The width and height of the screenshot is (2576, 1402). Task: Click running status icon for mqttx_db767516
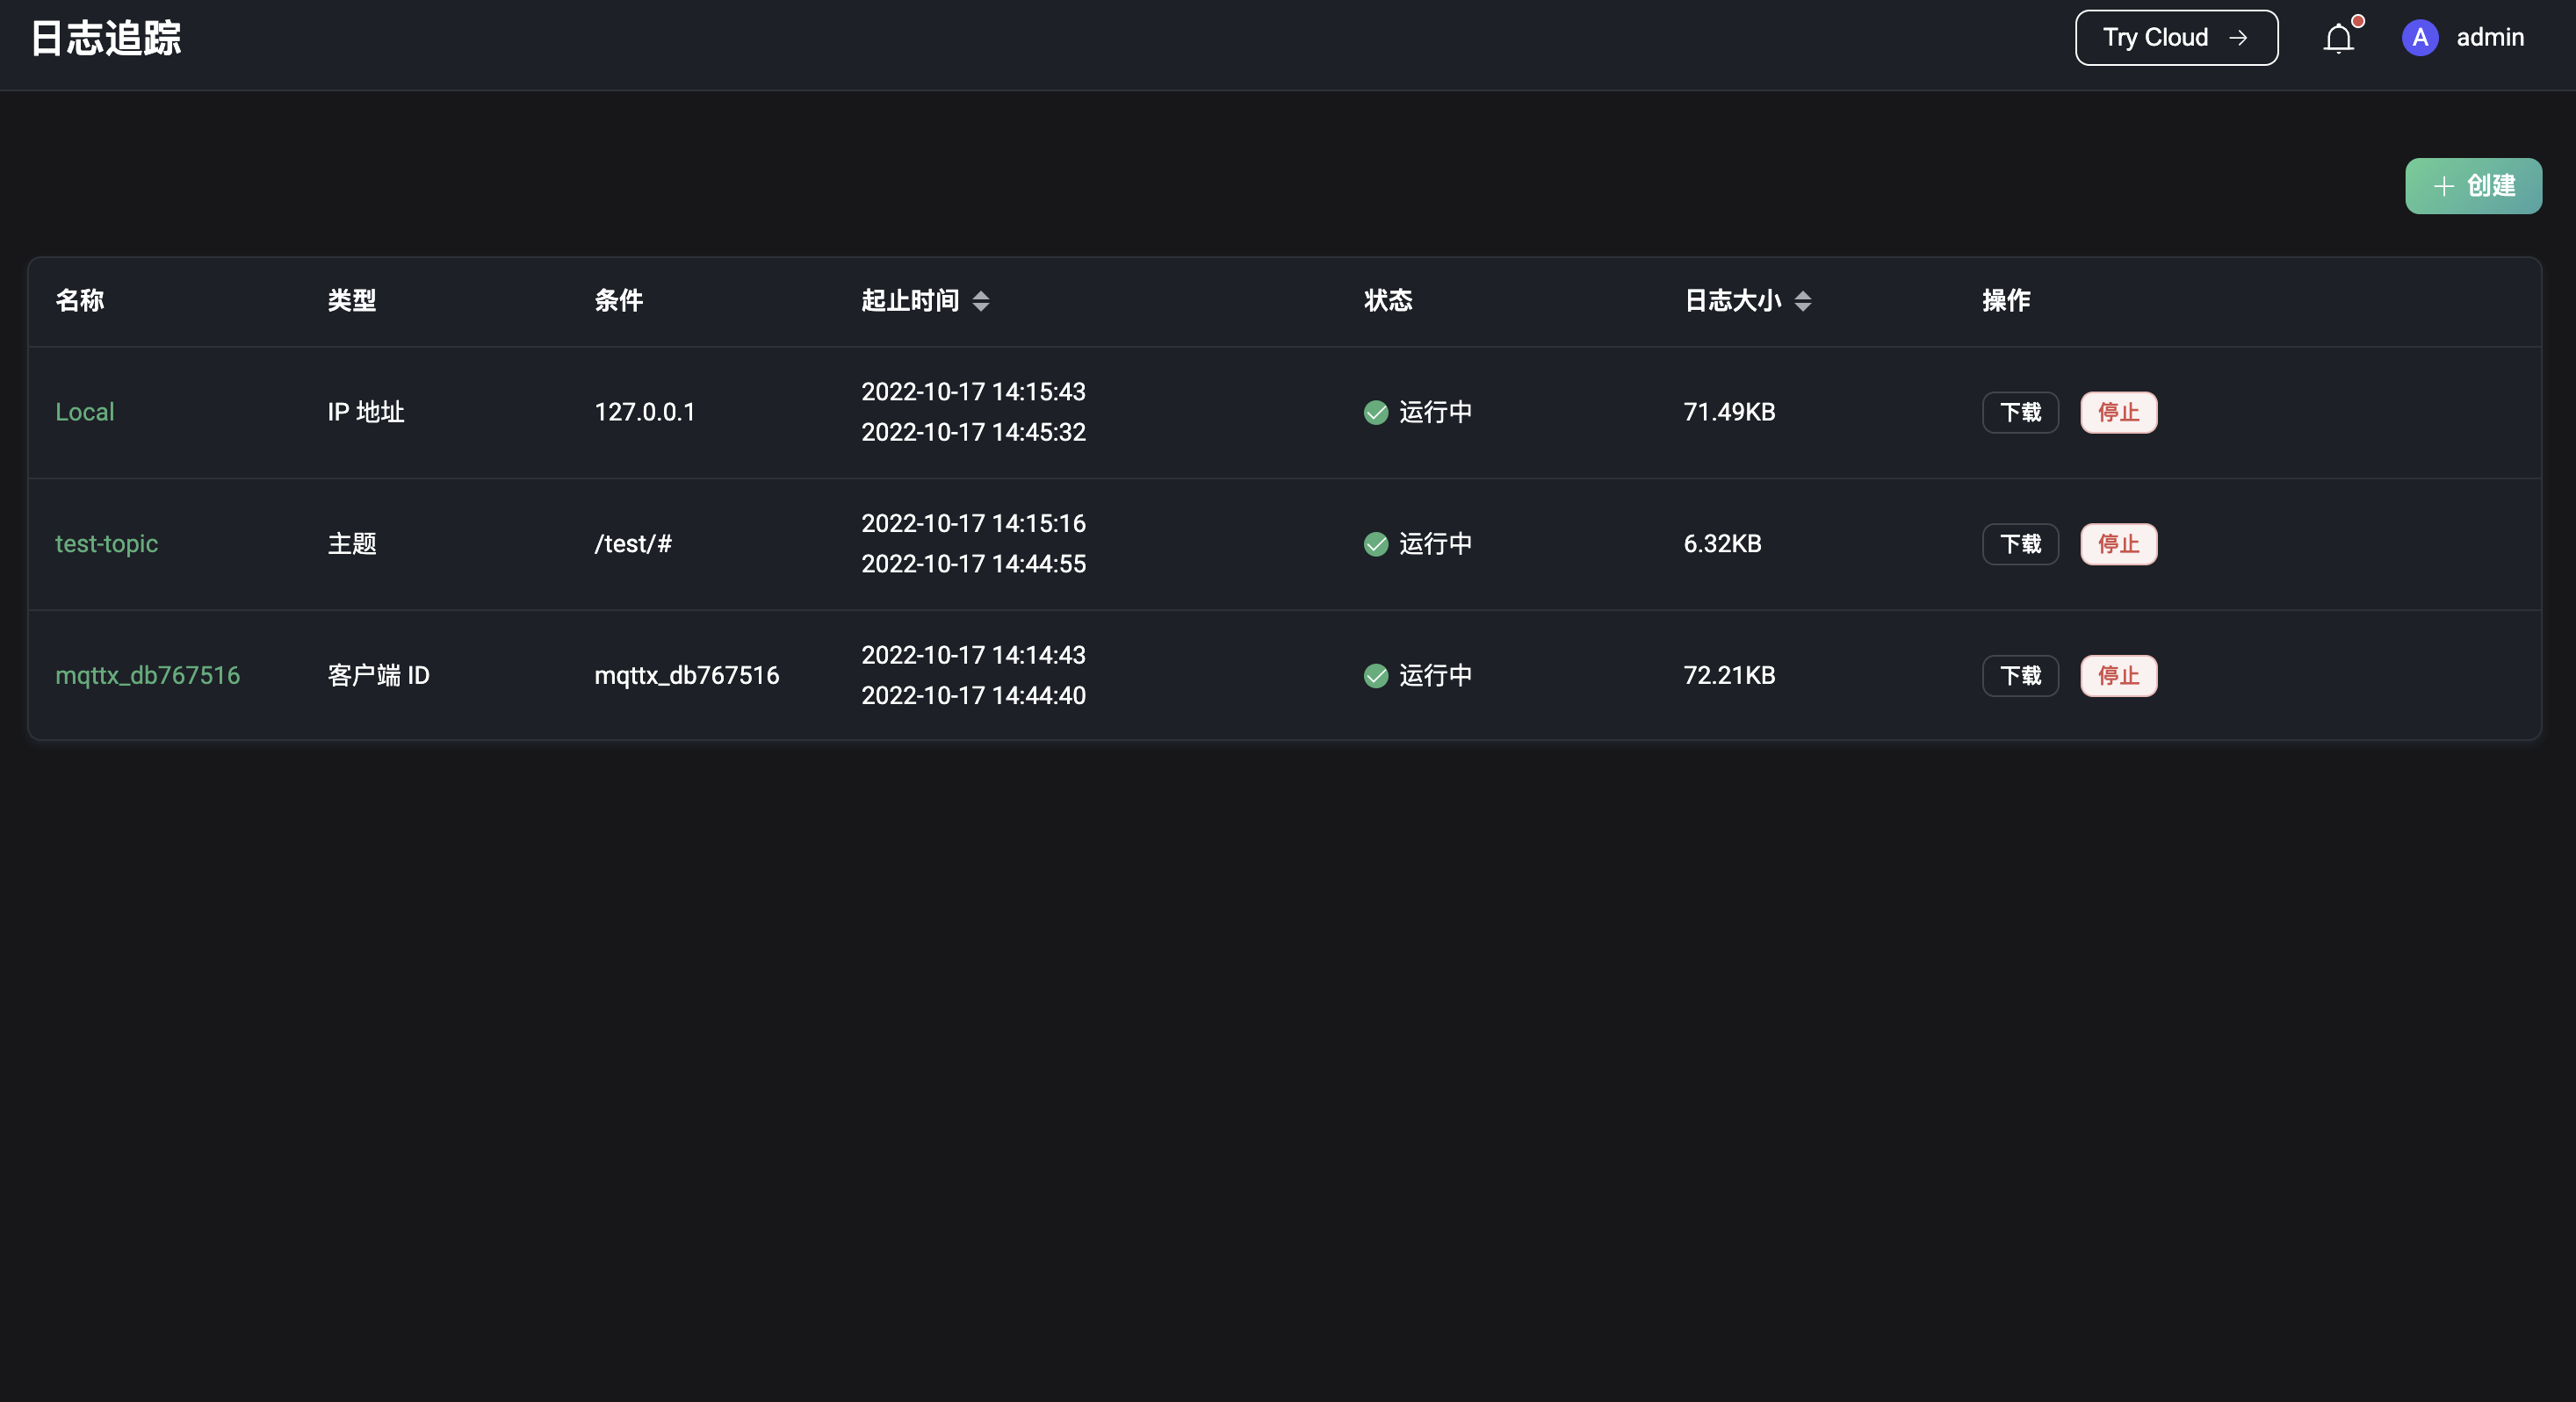click(1376, 677)
